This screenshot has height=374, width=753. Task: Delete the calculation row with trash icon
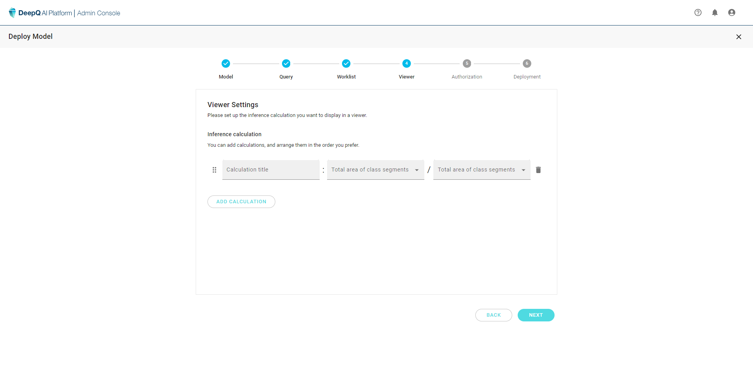538,170
